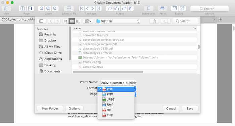Go forward in save dialog
The width and height of the screenshot is (235, 126).
click(x=57, y=21)
